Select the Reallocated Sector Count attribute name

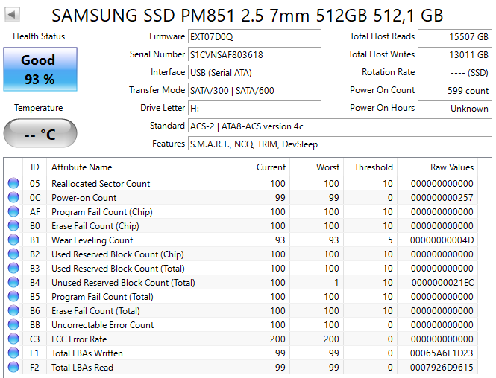coord(101,184)
